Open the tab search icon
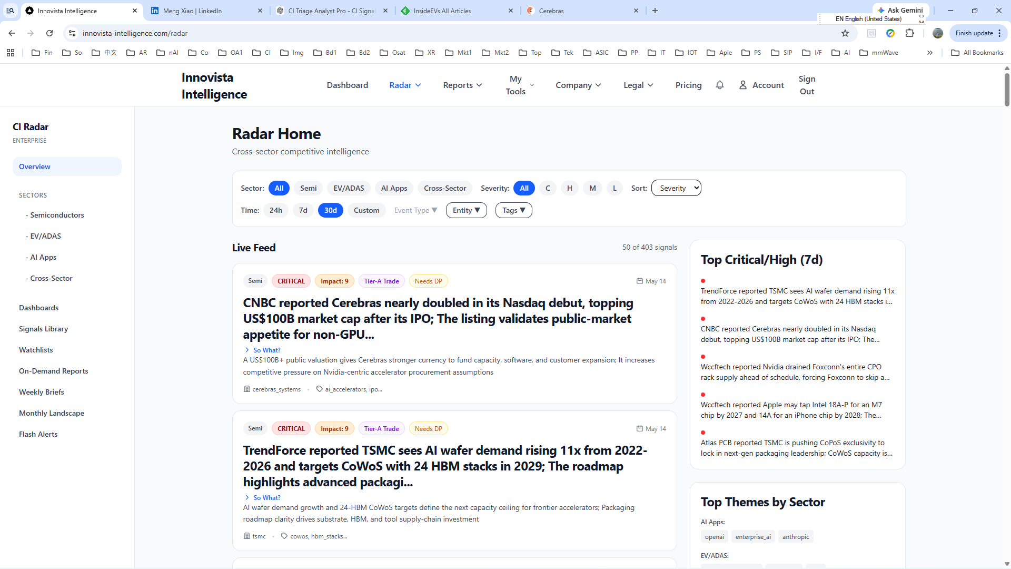Image resolution: width=1011 pixels, height=569 pixels. 10,11
